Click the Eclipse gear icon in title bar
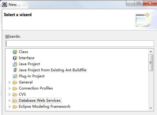157x115 pixels. coord(5,5)
